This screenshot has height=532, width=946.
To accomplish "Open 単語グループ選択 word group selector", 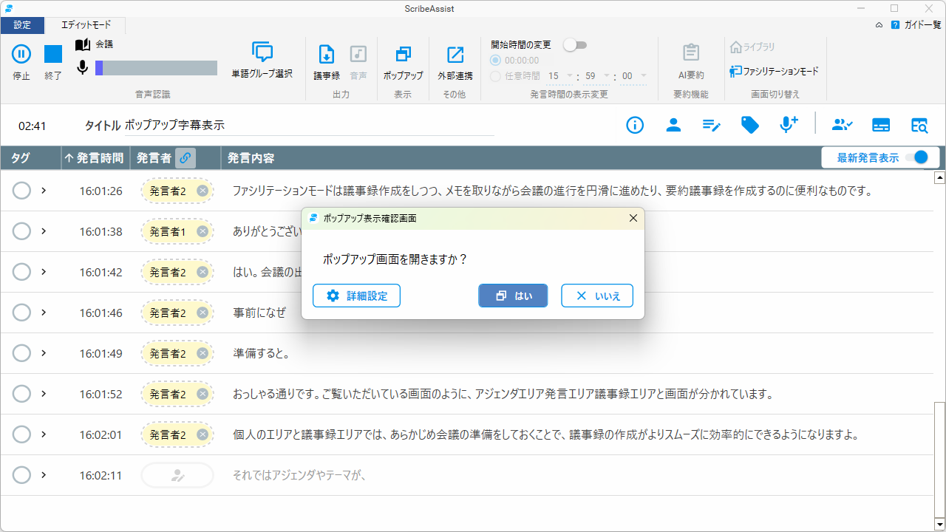I will pyautogui.click(x=262, y=53).
